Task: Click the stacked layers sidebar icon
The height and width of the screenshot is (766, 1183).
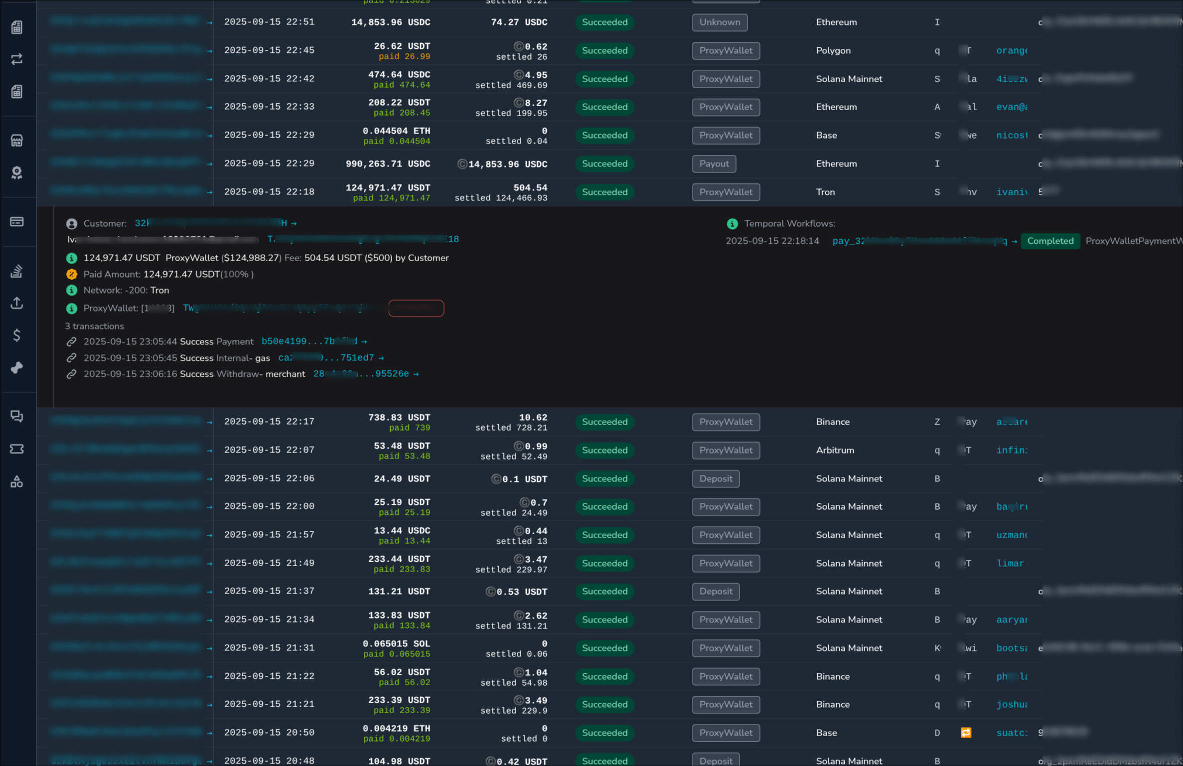Action: (17, 271)
